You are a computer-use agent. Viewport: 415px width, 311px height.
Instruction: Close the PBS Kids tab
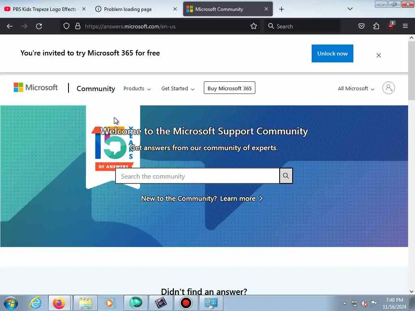83,9
